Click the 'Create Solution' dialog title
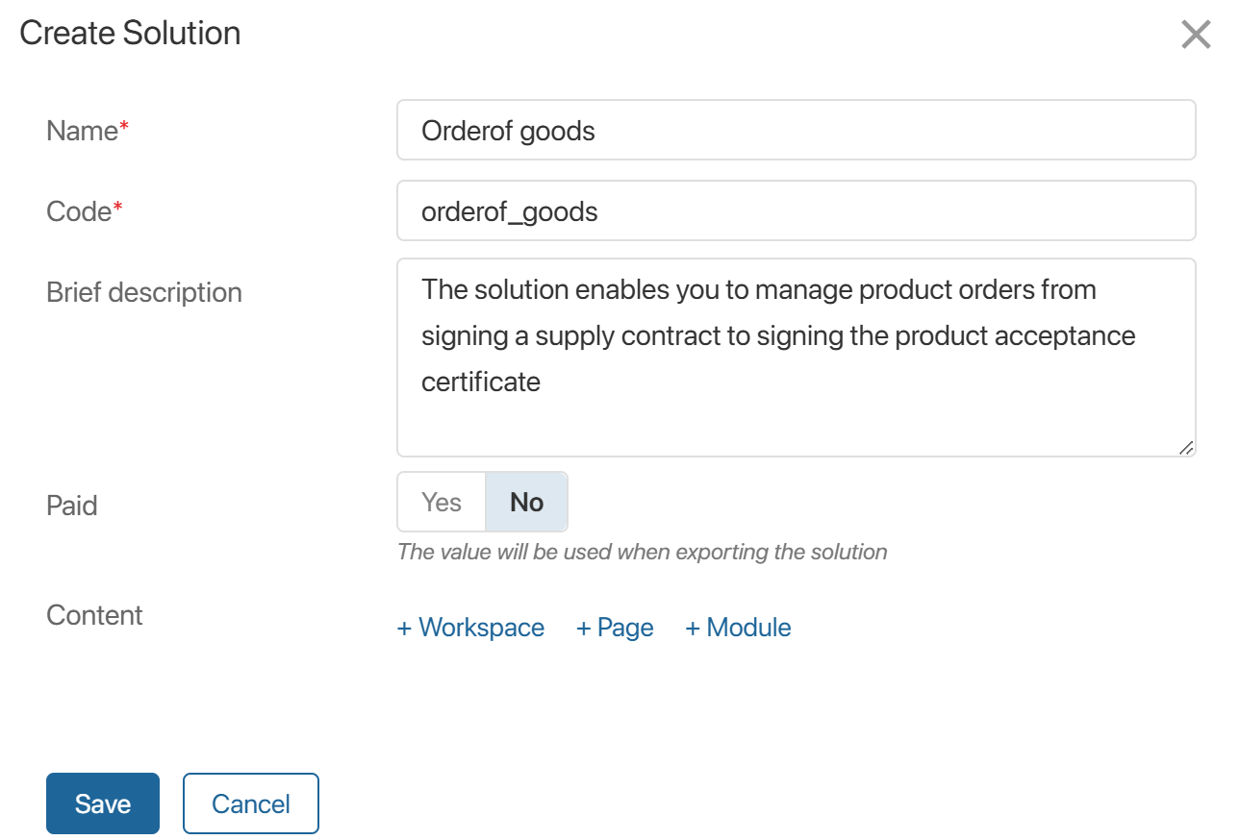Viewport: 1240px width, 840px height. coord(130,33)
